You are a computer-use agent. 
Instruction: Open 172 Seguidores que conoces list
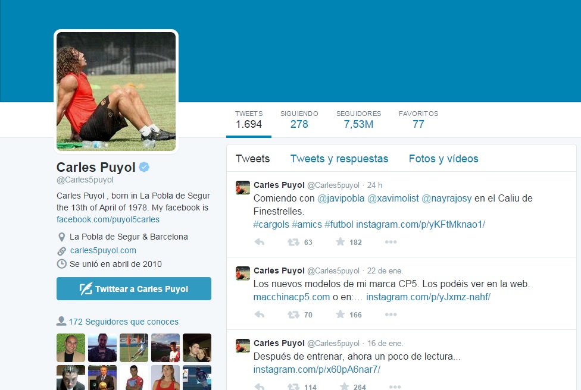[x=123, y=322]
